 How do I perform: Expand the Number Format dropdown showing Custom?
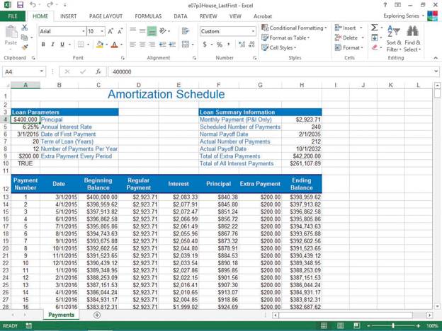(x=253, y=31)
